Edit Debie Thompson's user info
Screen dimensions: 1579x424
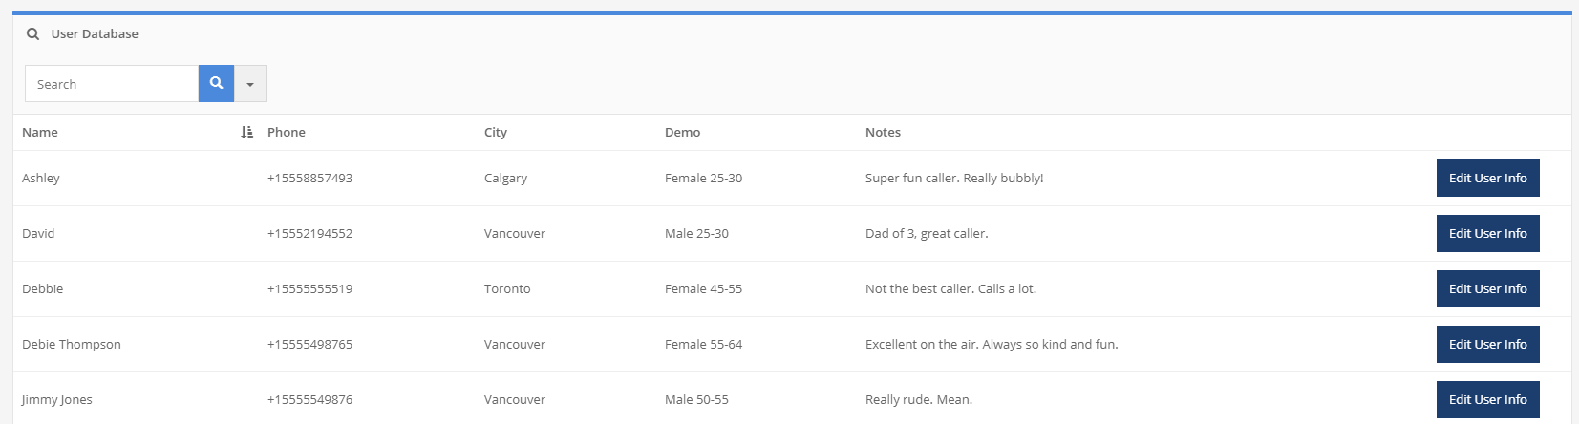(x=1487, y=345)
